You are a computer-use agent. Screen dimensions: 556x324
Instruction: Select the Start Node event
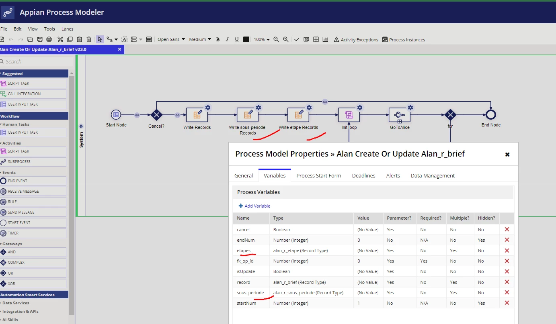pyautogui.click(x=116, y=115)
